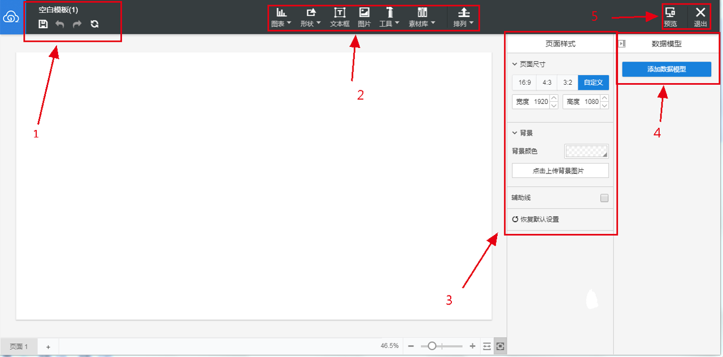Fit canvas to width icon
This screenshot has height=357, width=723.
click(487, 346)
